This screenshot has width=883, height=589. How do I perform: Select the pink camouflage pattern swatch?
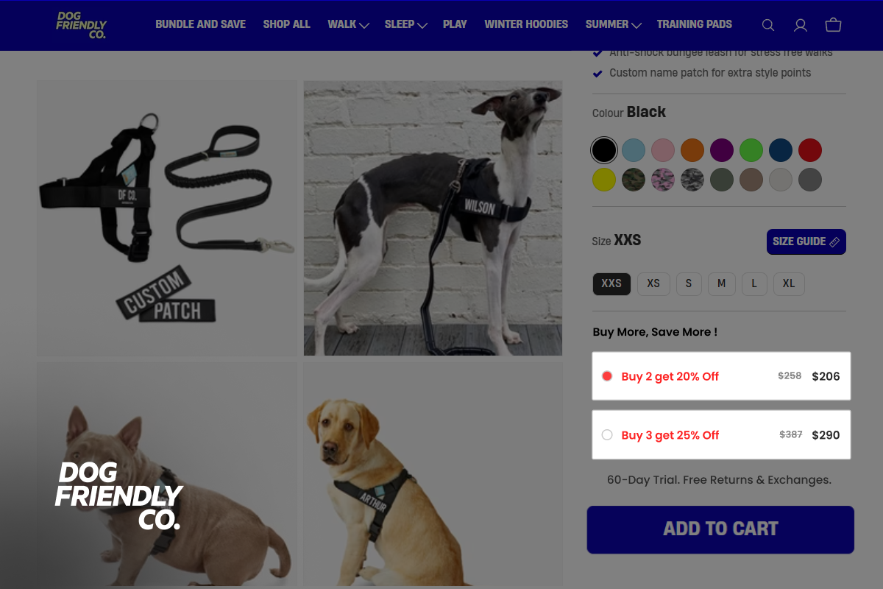663,180
